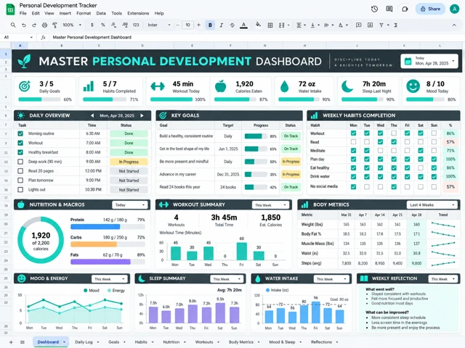Check the Plan tomorrow task

pyautogui.click(x=20, y=181)
